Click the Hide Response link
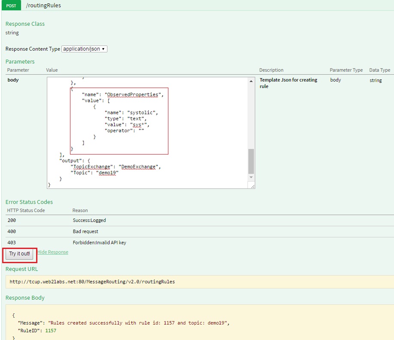 pyautogui.click(x=53, y=252)
